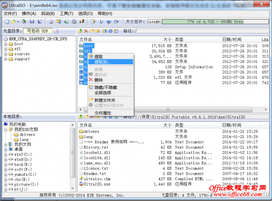The image size is (272, 201).
Task: Open the 工具(T) menu
Action: click(67, 14)
